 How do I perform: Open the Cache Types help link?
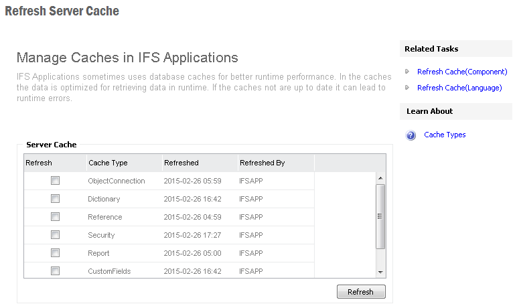coord(445,135)
